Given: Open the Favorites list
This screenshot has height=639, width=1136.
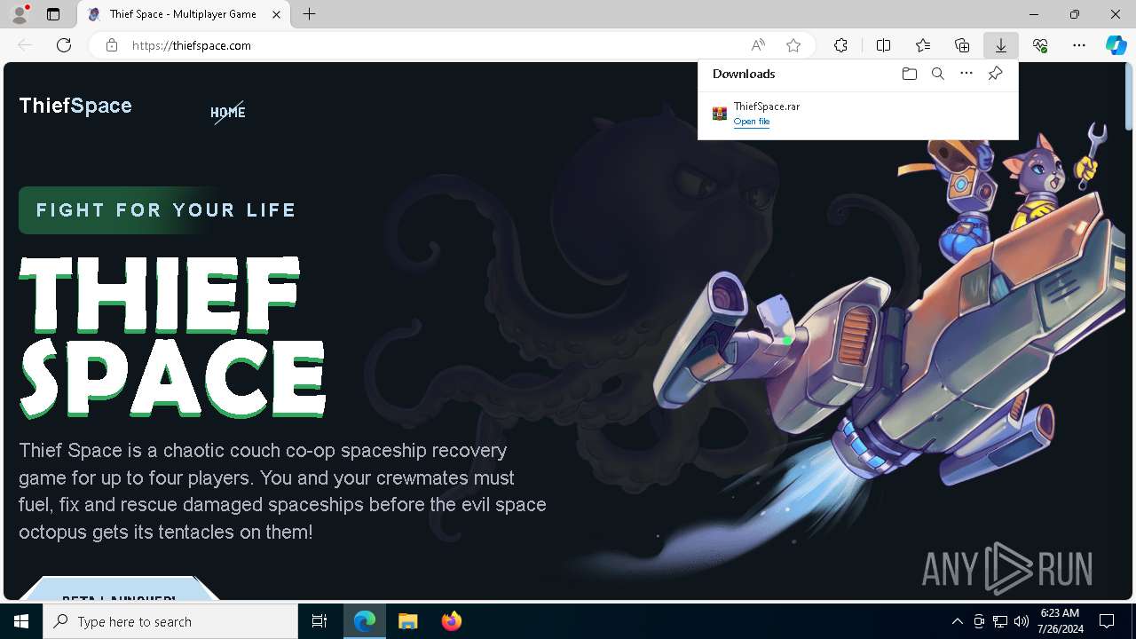Looking at the screenshot, I should pos(923,45).
